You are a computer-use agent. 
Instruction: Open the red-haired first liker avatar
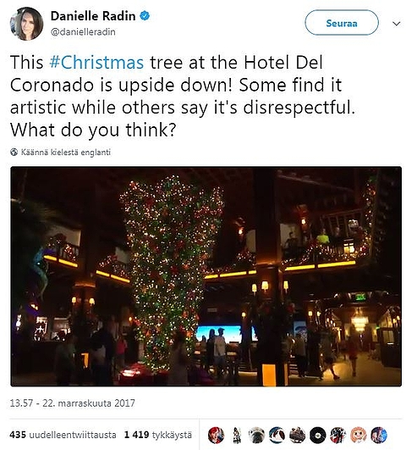pos(216,435)
